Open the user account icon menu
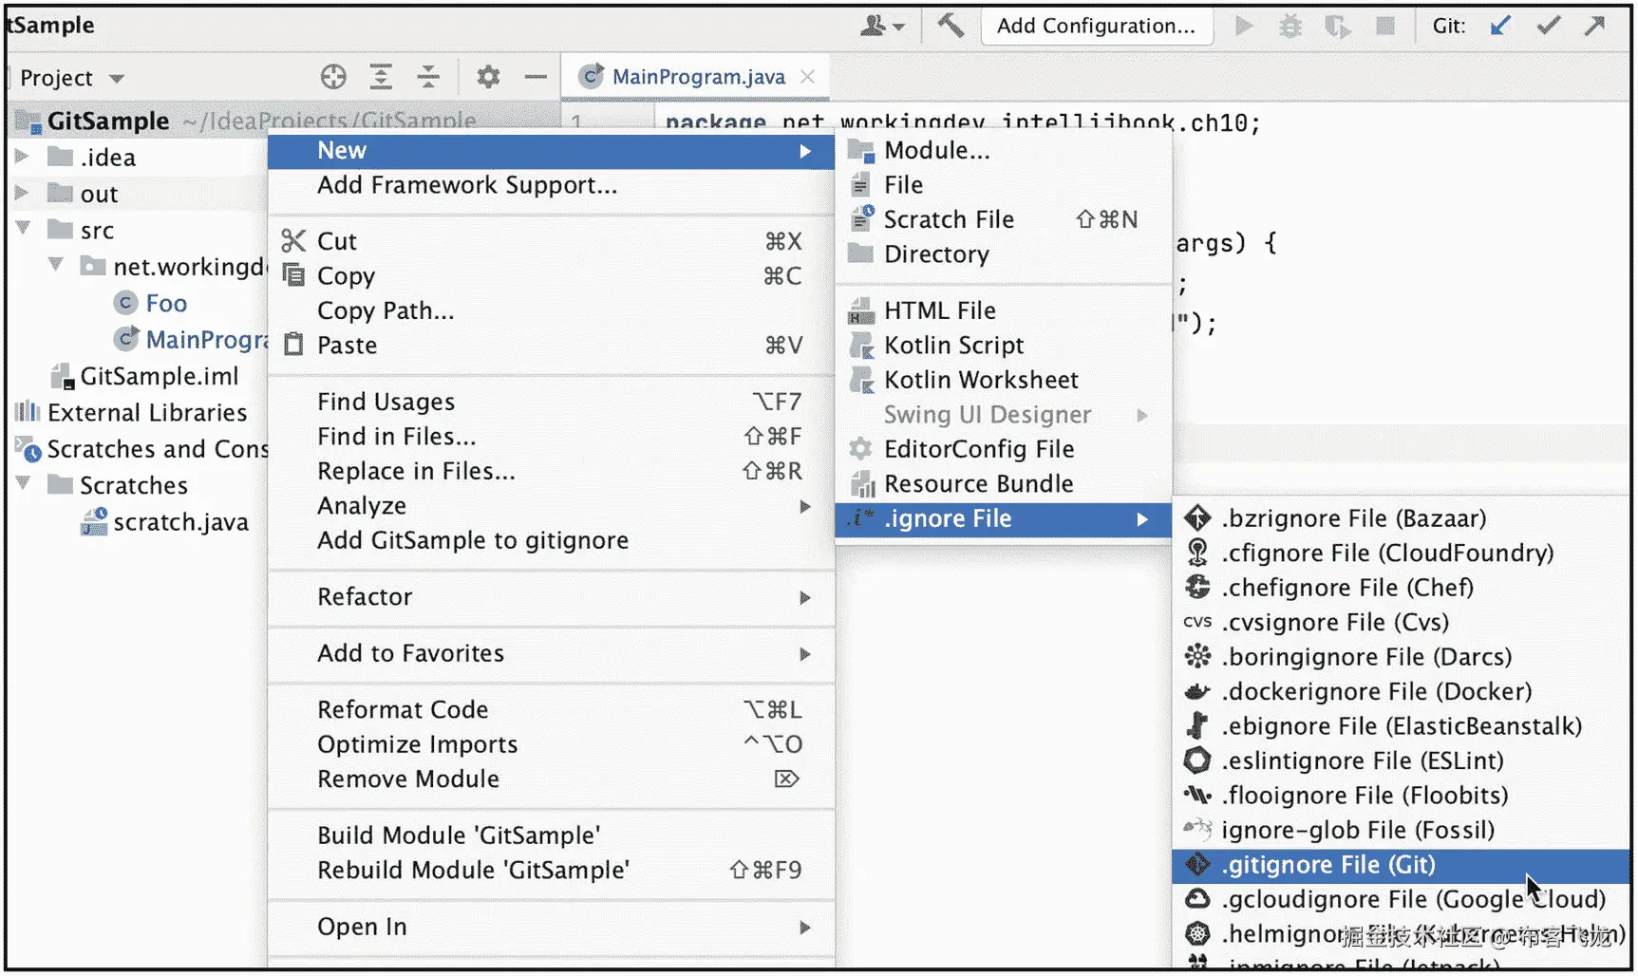 click(881, 26)
